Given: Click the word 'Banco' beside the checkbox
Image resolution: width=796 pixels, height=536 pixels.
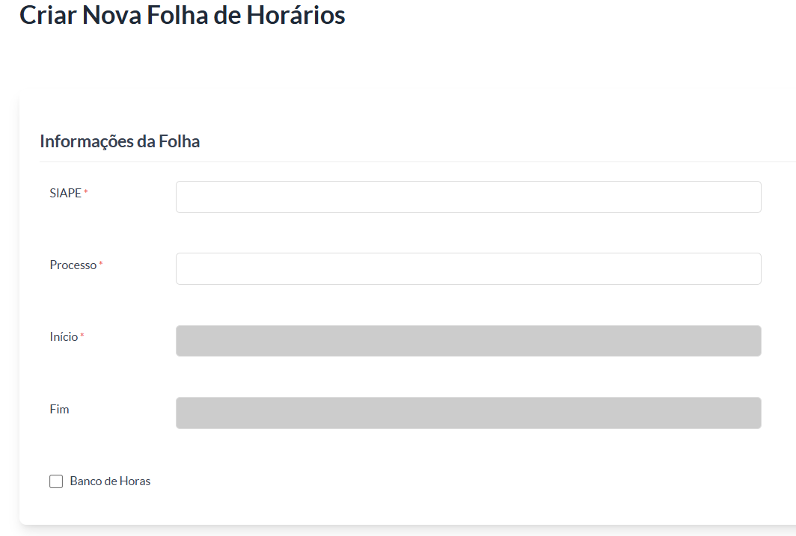Looking at the screenshot, I should click(x=85, y=481).
